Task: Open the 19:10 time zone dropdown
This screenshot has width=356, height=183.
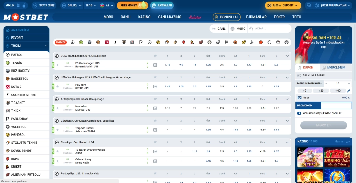Action: tap(90, 6)
